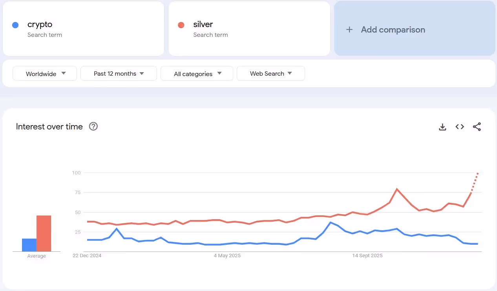Click the dotted forecast segment of the silver line
This screenshot has width=497, height=291.
click(x=474, y=182)
